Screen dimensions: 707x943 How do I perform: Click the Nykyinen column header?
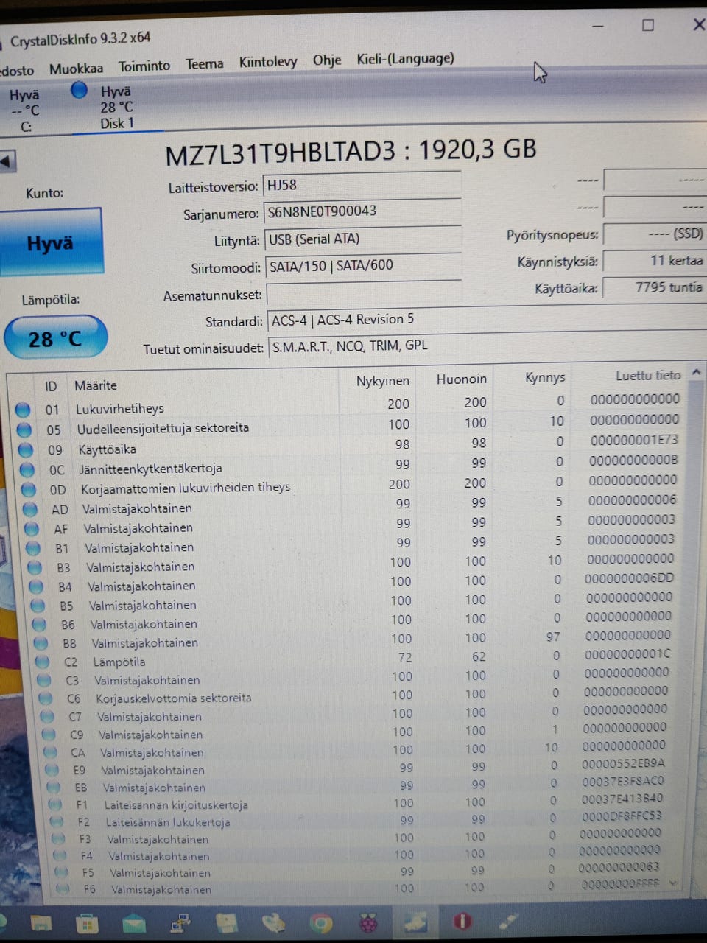pyautogui.click(x=382, y=381)
